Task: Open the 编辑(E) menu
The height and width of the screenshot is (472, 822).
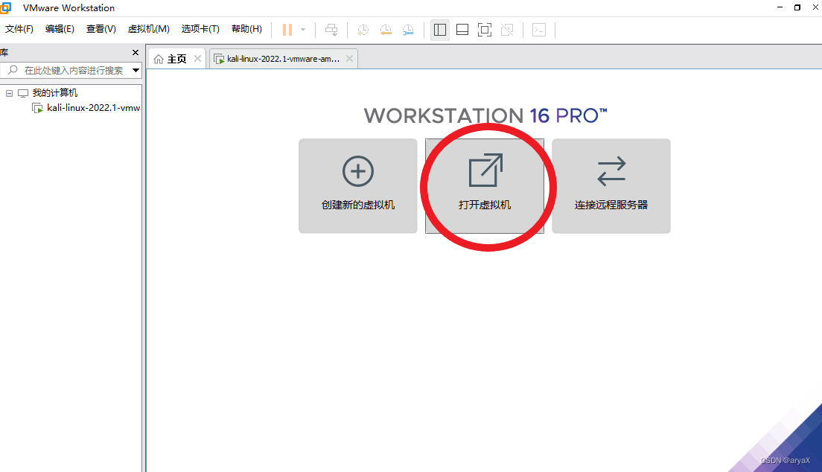Action: click(60, 29)
